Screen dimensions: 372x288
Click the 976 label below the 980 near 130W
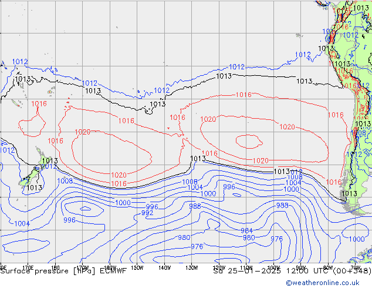(197, 247)
